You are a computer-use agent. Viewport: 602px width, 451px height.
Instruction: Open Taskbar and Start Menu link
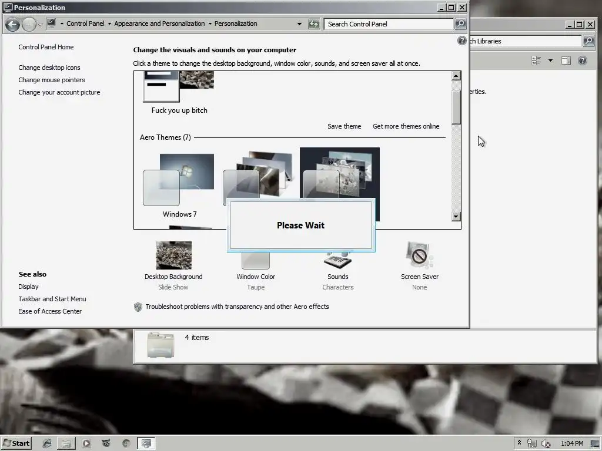pyautogui.click(x=52, y=299)
